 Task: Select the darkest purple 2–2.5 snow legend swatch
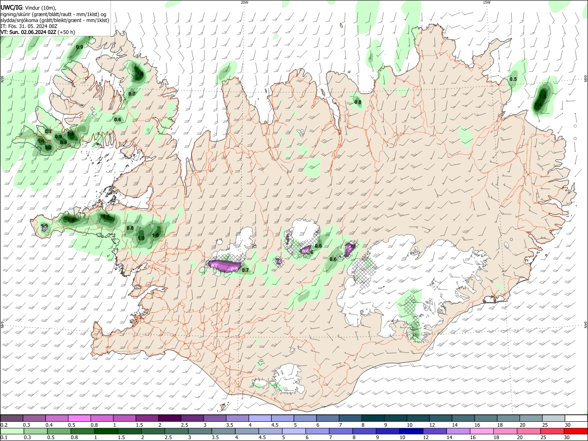click(170, 418)
